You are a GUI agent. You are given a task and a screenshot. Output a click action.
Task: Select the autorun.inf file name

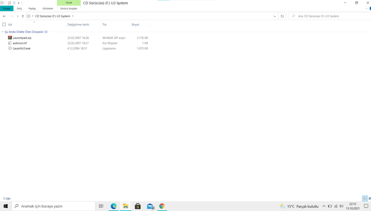coord(20,43)
